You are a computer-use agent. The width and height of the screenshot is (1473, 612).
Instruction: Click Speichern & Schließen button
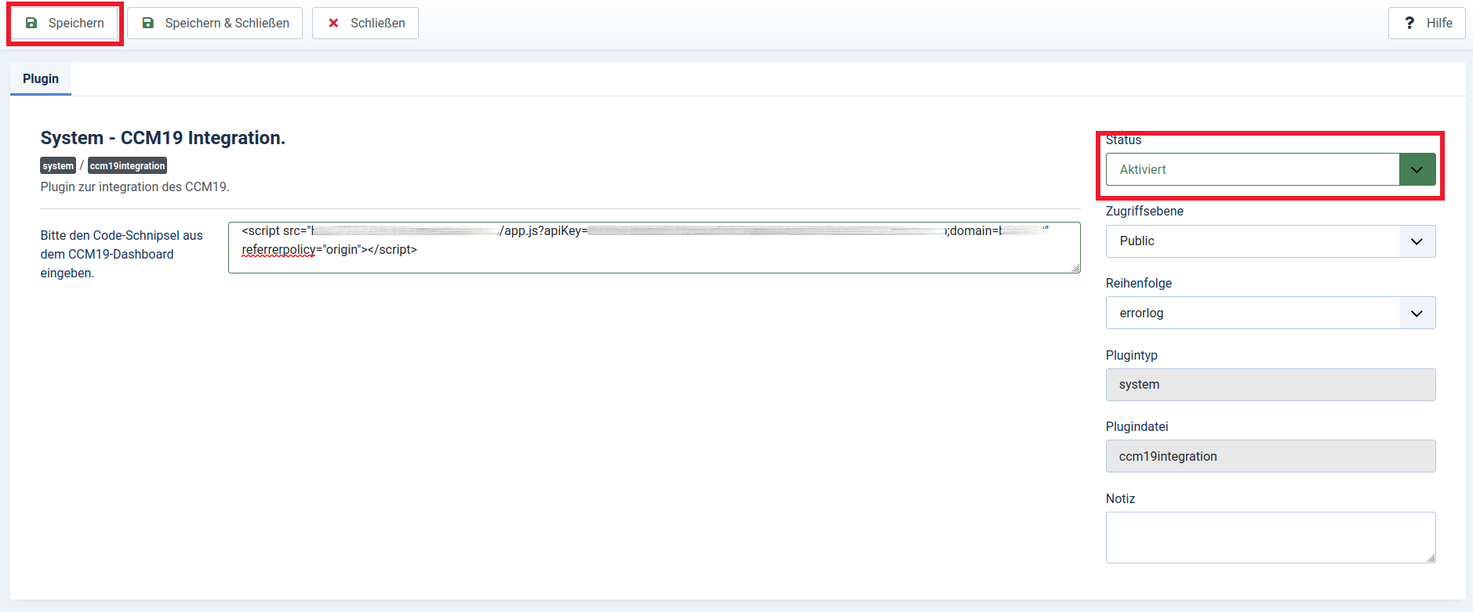(215, 24)
